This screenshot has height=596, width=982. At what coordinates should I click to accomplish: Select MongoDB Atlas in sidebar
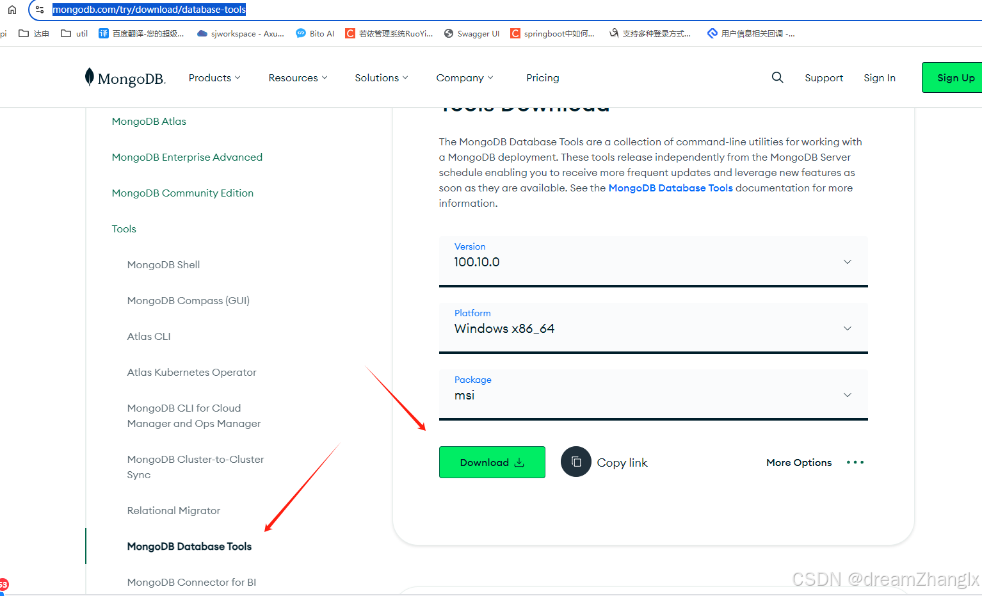pyautogui.click(x=149, y=121)
